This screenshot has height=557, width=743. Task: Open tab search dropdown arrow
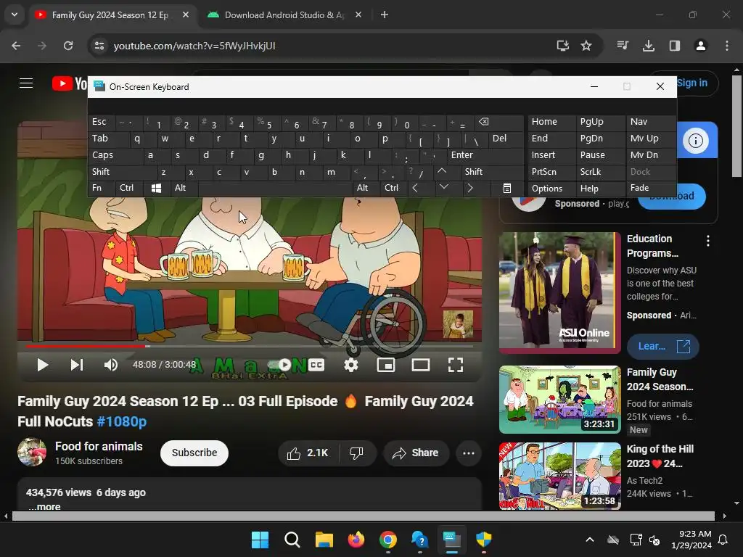pyautogui.click(x=15, y=15)
